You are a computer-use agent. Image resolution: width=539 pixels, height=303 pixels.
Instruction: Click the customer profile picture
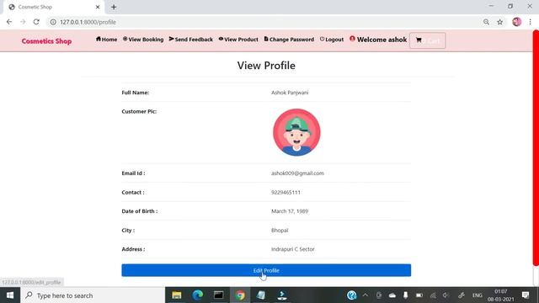pos(296,132)
